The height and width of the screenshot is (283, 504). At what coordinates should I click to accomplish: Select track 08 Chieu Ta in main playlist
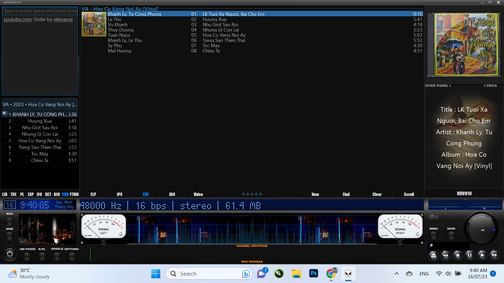[265, 51]
